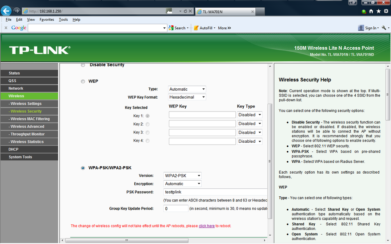The height and width of the screenshot is (244, 391).
Task: Open the browser Tools gear icon
Action: pyautogui.click(x=386, y=11)
